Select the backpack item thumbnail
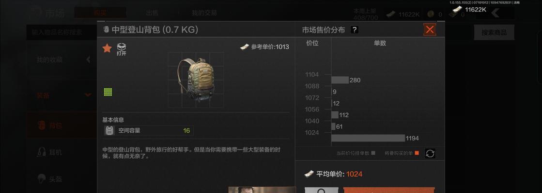Screen dimensions: 542x193 point(196,80)
